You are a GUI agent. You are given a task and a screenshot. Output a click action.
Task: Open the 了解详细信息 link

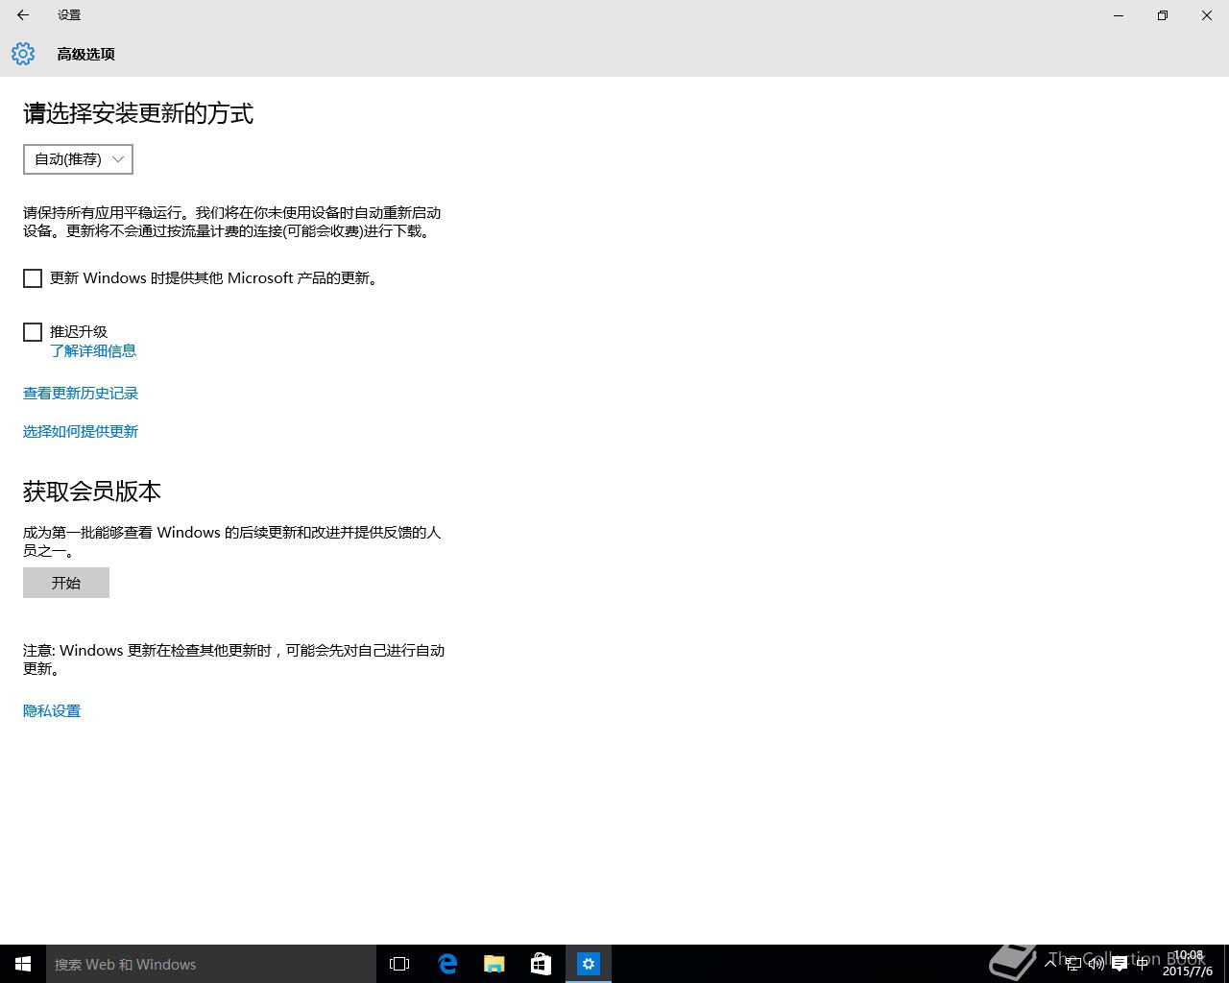tap(93, 351)
